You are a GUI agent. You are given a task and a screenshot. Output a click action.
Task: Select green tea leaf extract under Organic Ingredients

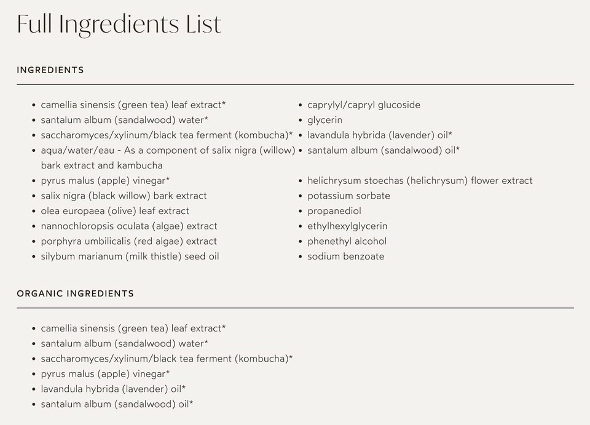tap(133, 328)
